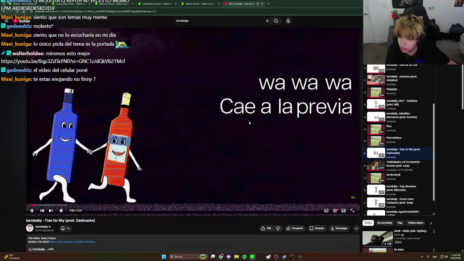Switch to the Kick Dashboard browser tab
Image resolution: width=464 pixels, height=261 pixels.
coord(28,4)
